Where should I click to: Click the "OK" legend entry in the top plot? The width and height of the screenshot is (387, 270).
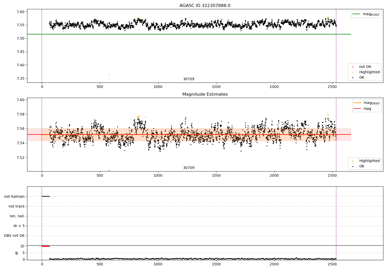(359, 78)
